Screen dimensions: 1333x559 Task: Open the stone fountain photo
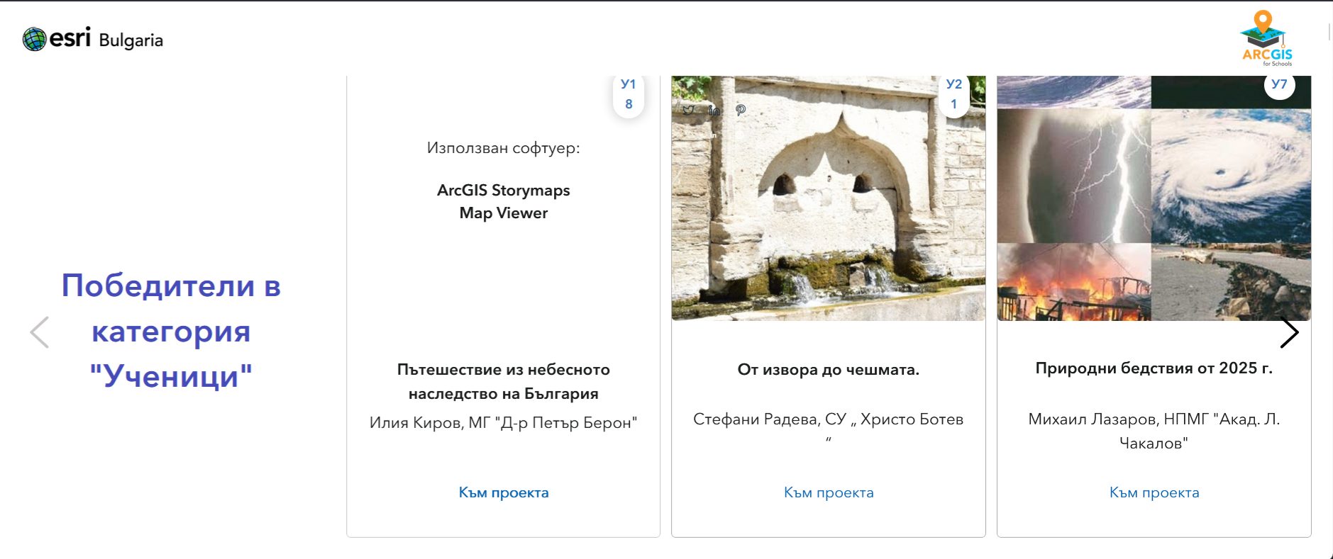pos(828,213)
